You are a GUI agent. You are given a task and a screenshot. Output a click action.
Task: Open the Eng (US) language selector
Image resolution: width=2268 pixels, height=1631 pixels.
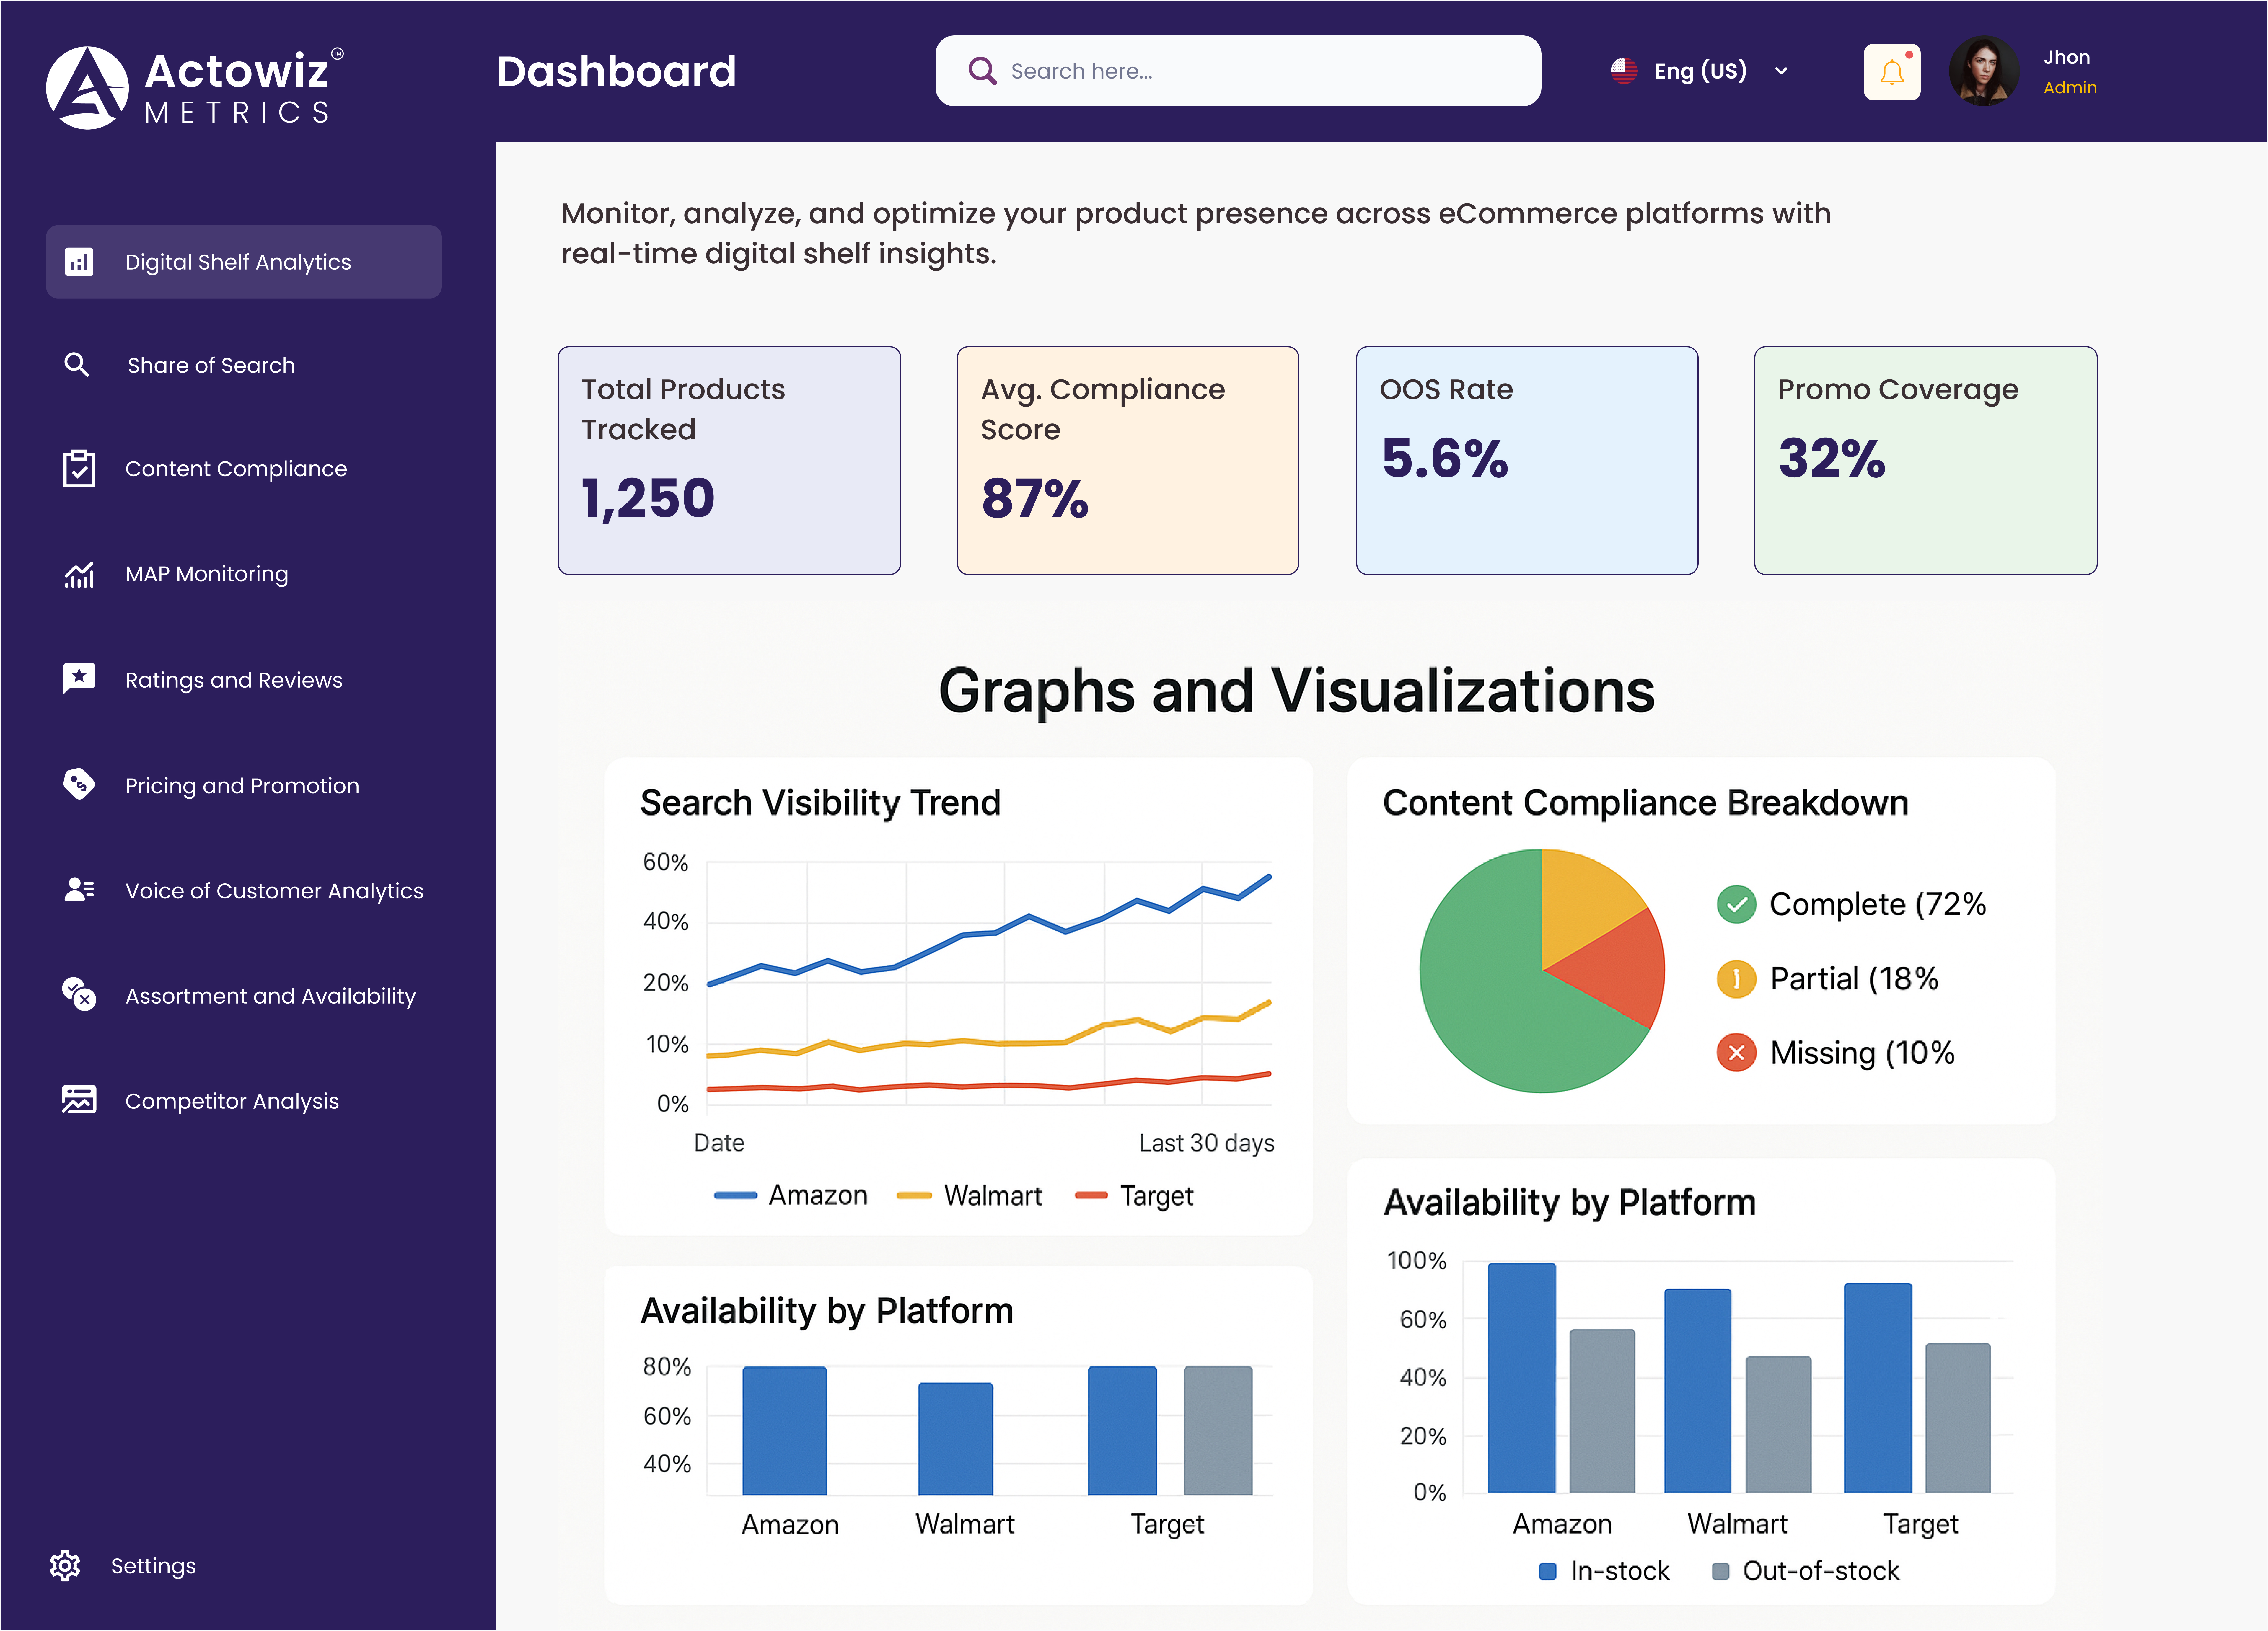pyautogui.click(x=1700, y=71)
